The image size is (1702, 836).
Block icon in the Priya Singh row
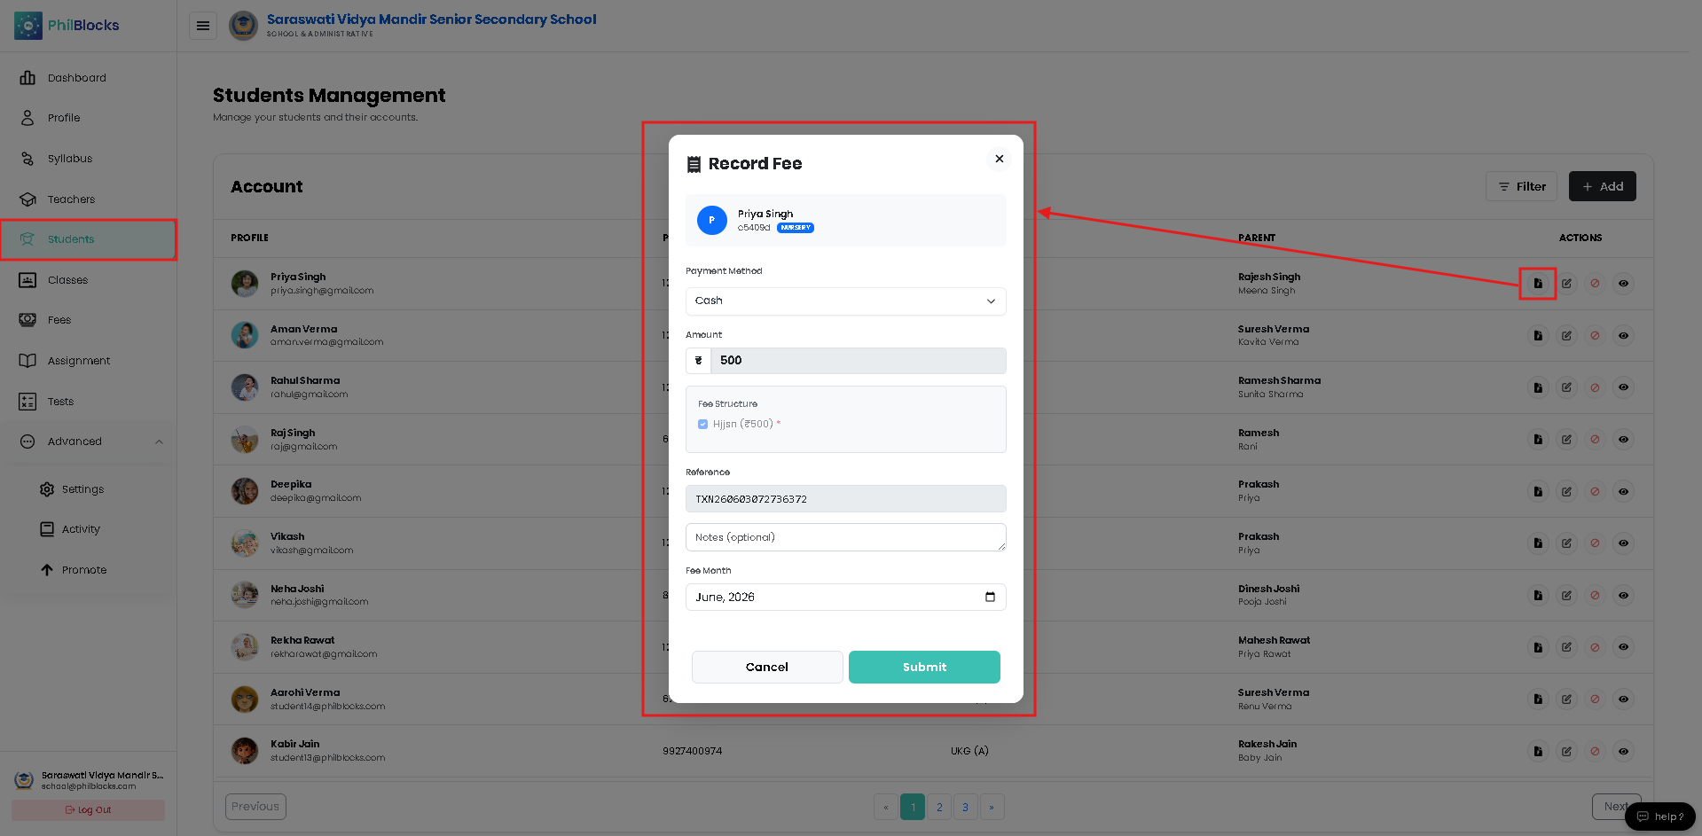(1595, 284)
